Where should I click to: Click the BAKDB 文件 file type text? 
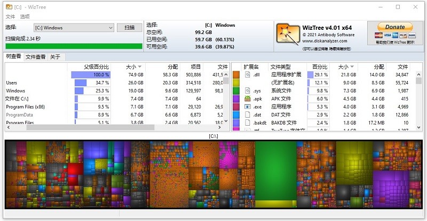pos(284,122)
